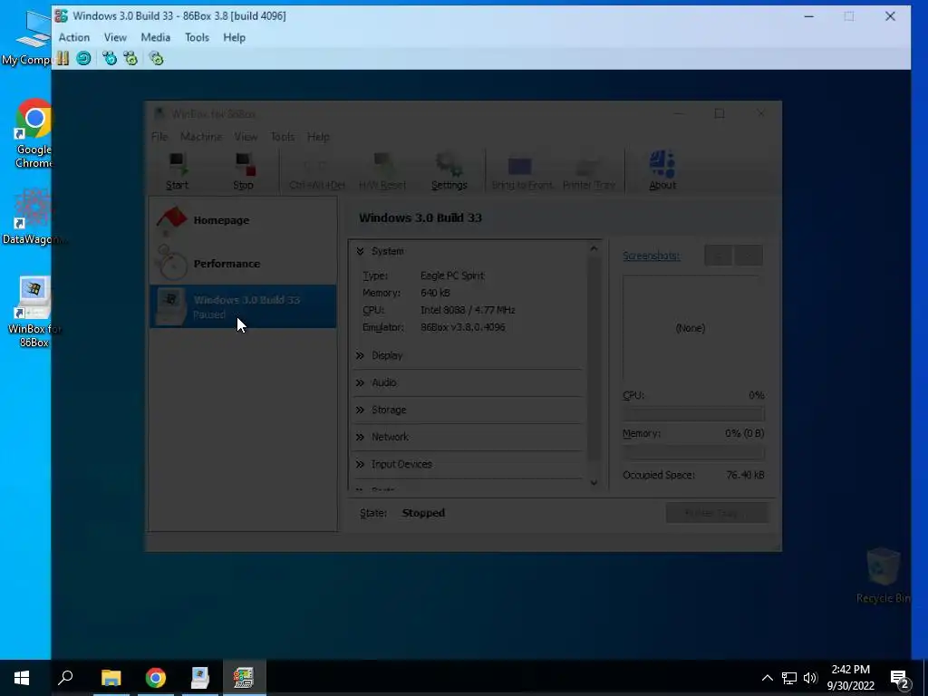Select Homepage in the WinBox sidebar

click(243, 219)
